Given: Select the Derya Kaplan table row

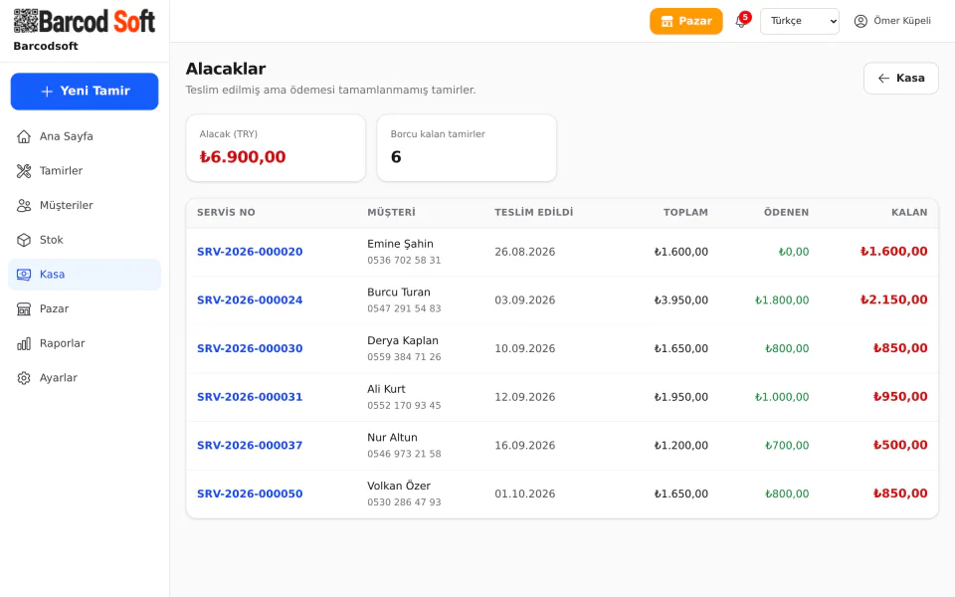Looking at the screenshot, I should tap(562, 348).
